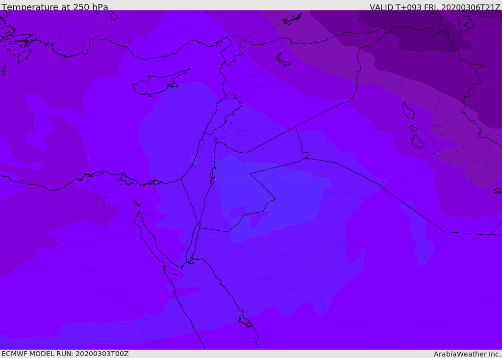Screen dimensions: 502x358
Task: Click the Sea of Galilee outline
Action: coord(215,141)
